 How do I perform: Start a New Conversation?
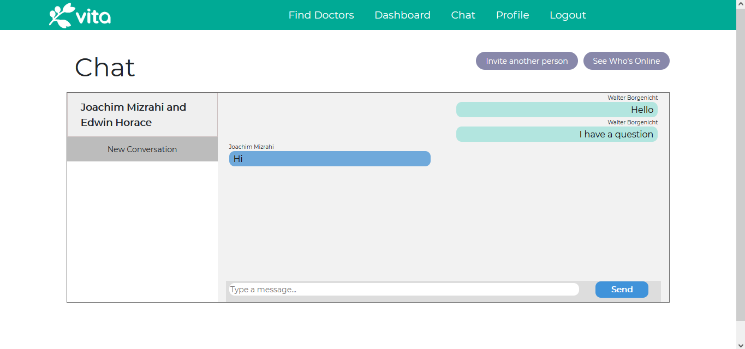(x=142, y=149)
